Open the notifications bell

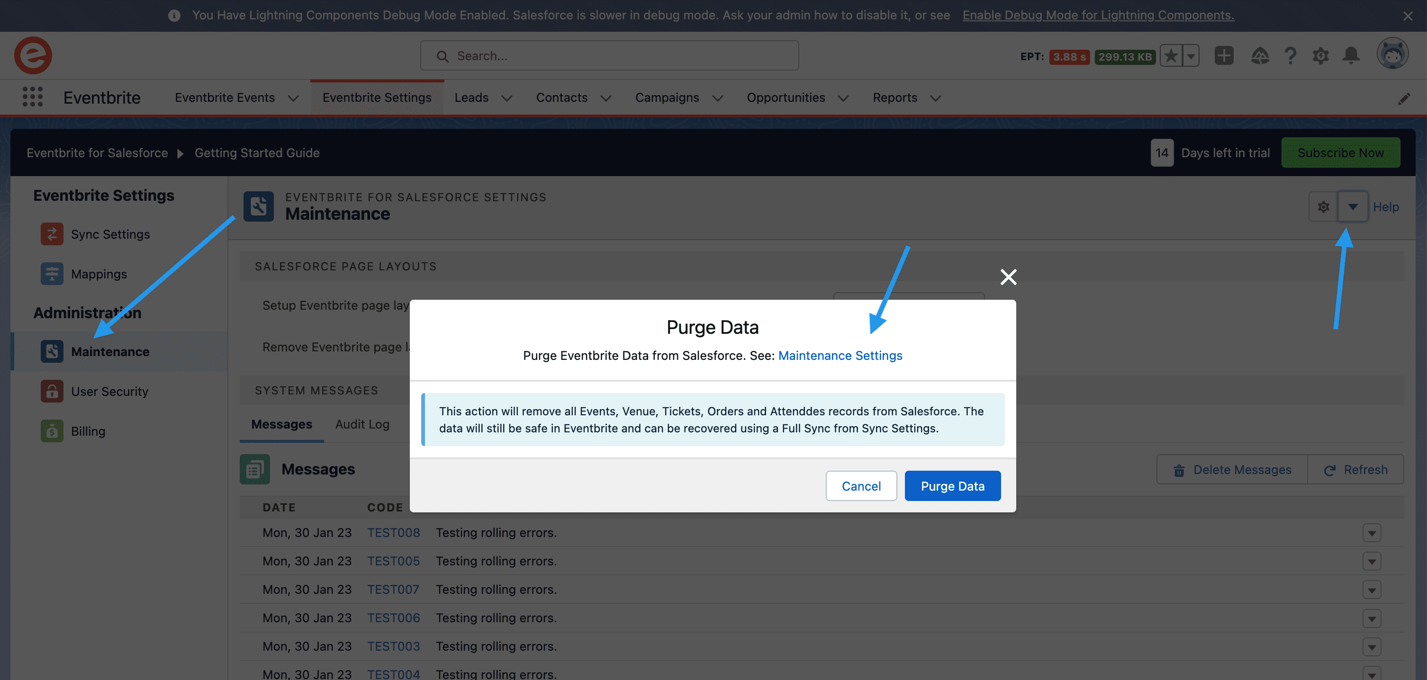click(1351, 55)
